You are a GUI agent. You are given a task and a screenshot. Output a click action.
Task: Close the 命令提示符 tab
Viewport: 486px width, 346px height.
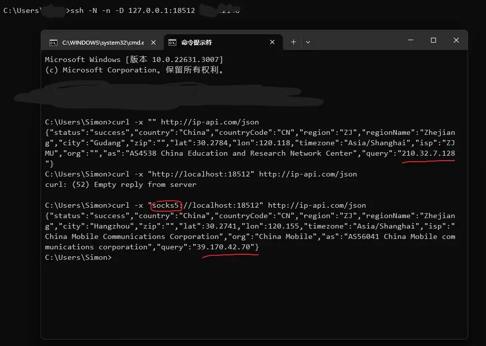click(272, 43)
